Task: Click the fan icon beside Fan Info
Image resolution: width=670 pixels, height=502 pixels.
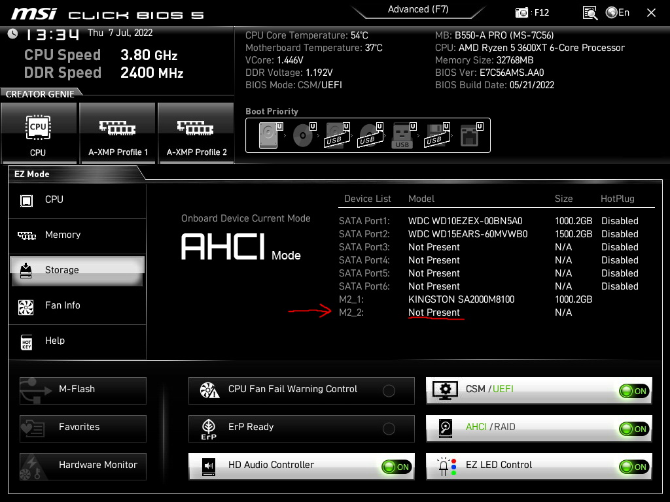Action: click(26, 307)
